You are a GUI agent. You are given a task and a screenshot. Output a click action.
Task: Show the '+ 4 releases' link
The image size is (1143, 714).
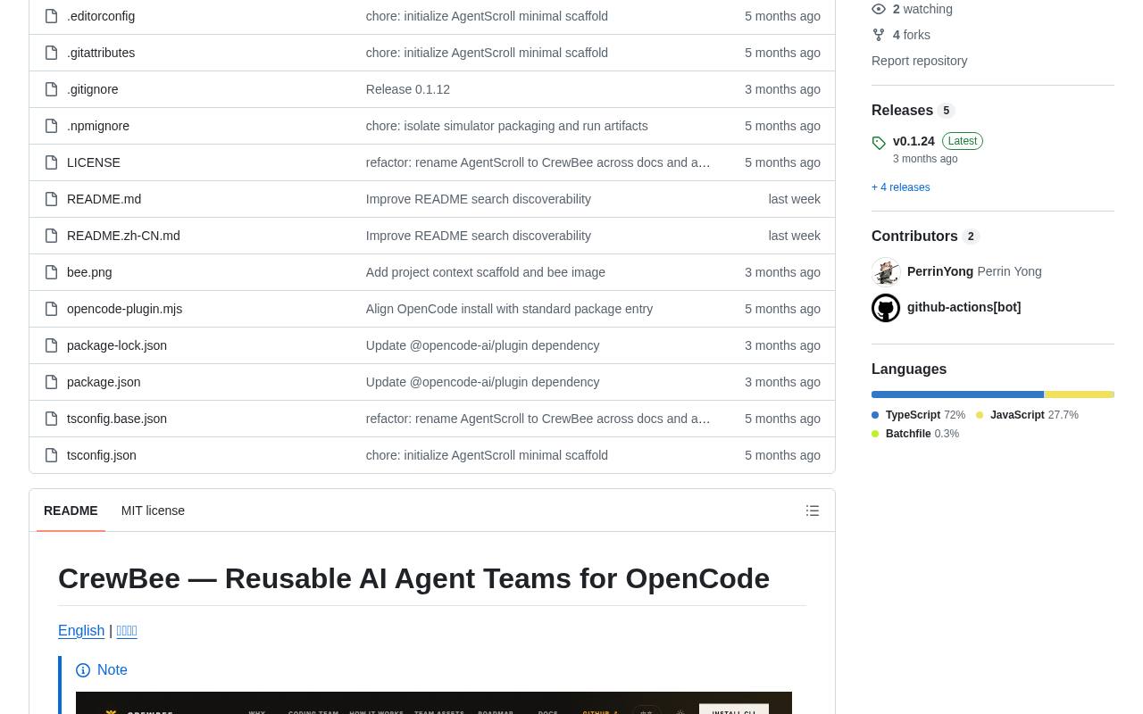point(900,187)
